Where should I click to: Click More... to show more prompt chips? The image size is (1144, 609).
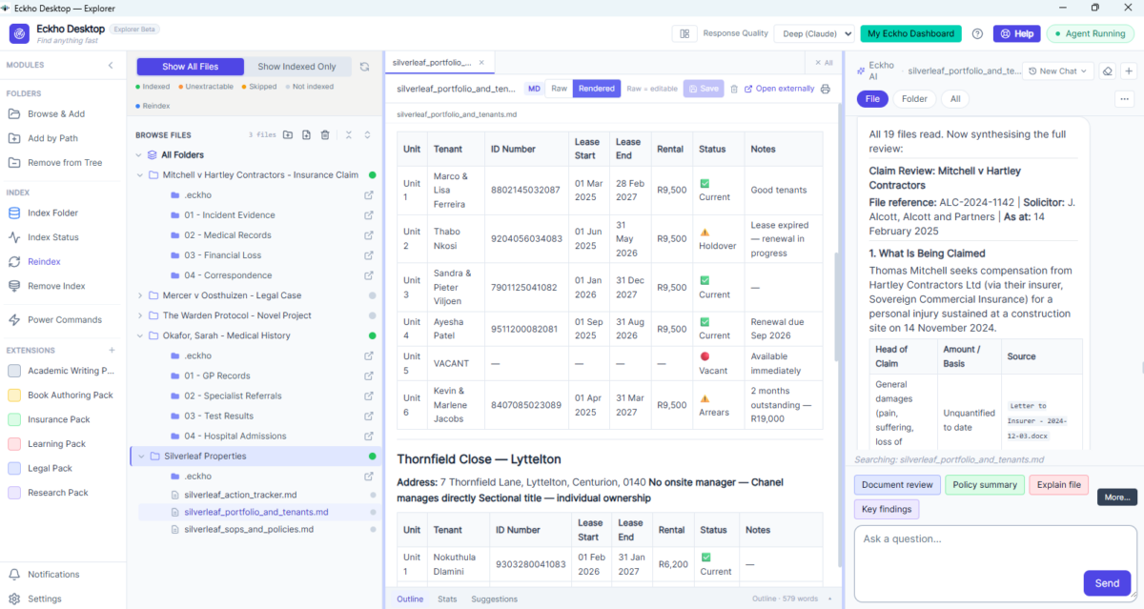(x=1117, y=497)
